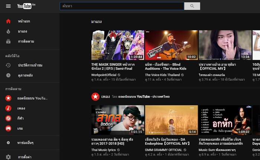The height and width of the screenshot is (160, 260).
Task: Open title เขียนในใจ ร้องในเพลง DA Endorphine
Action: pos(168,141)
